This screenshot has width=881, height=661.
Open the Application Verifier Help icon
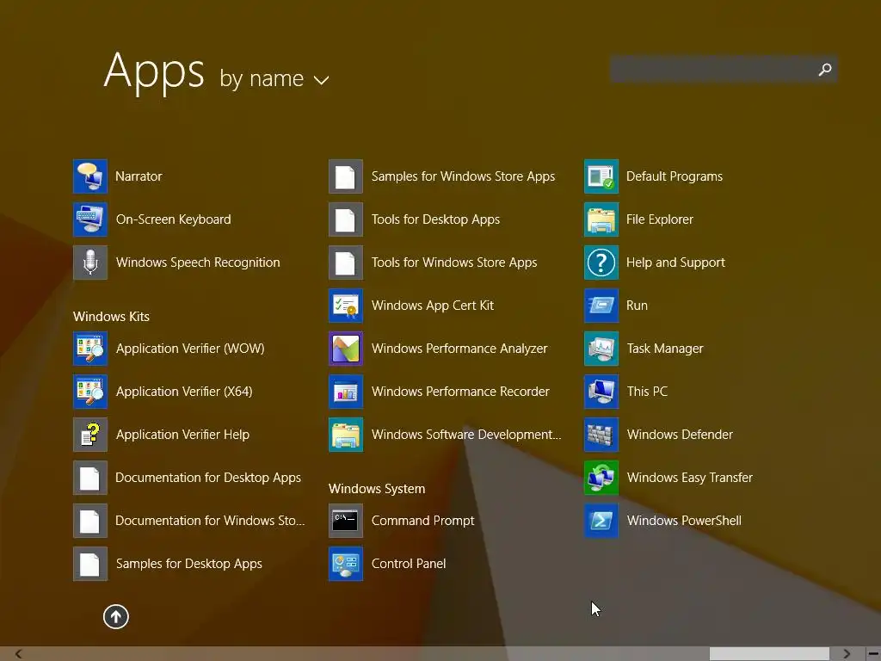click(x=89, y=435)
